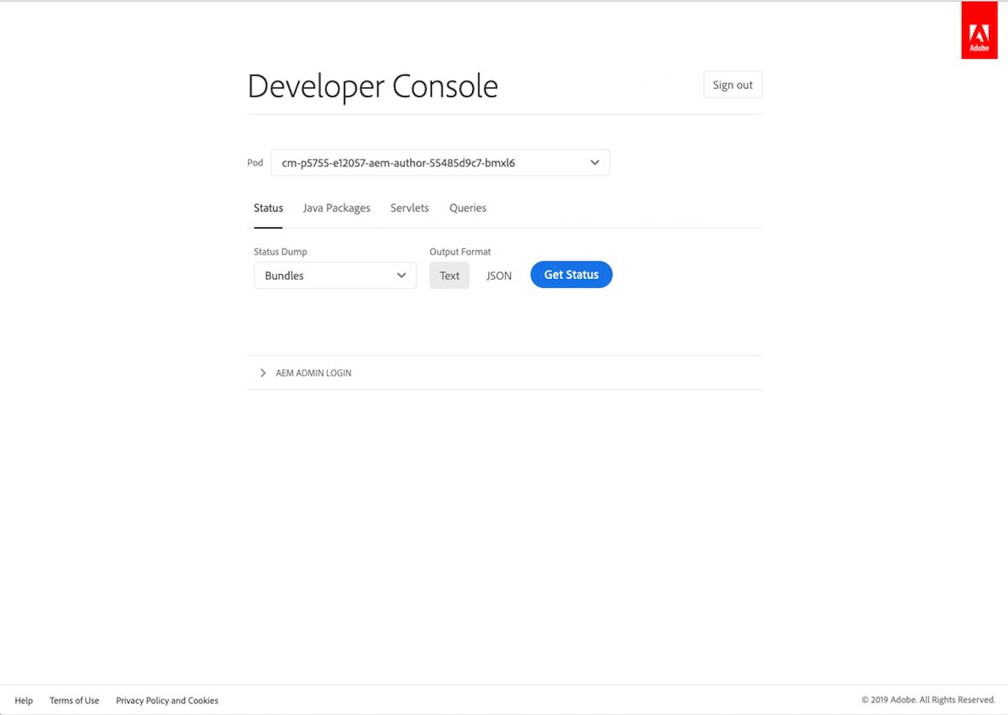Screen dimensions: 1008x715
Task: Switch to the Servlets tab
Action: pos(409,208)
